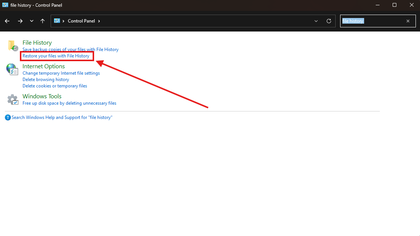
Task: Open Restore your files with File History
Action: tap(56, 56)
